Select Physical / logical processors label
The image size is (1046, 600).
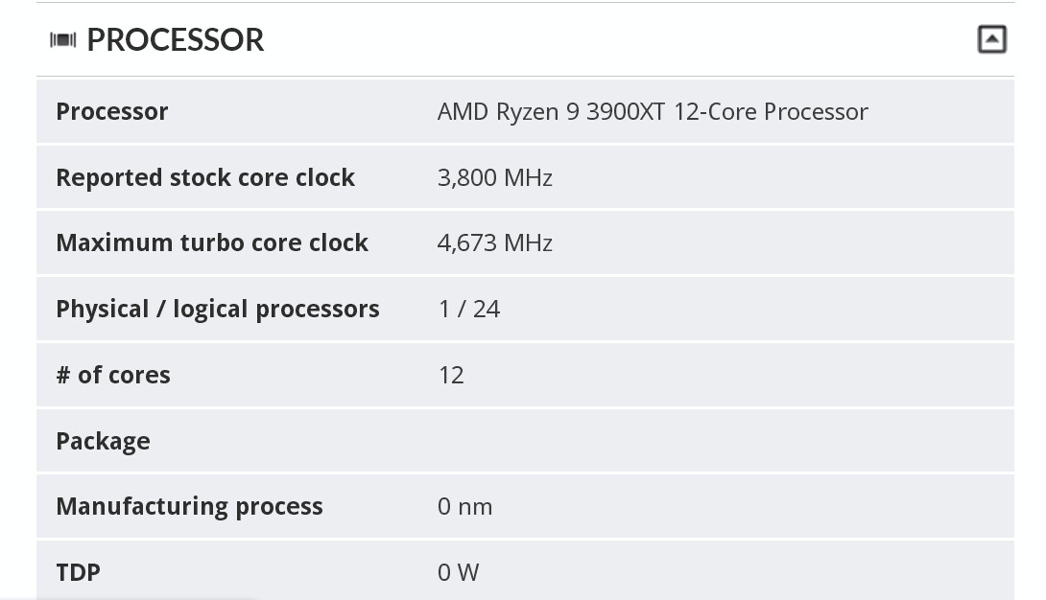click(218, 309)
